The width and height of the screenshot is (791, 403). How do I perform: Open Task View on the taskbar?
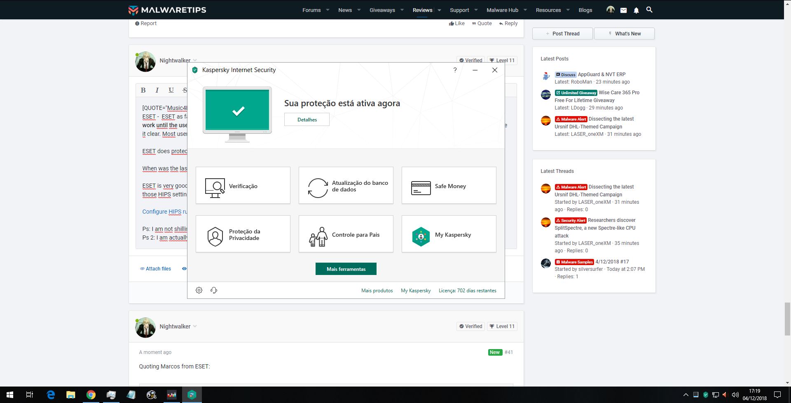pyautogui.click(x=30, y=395)
